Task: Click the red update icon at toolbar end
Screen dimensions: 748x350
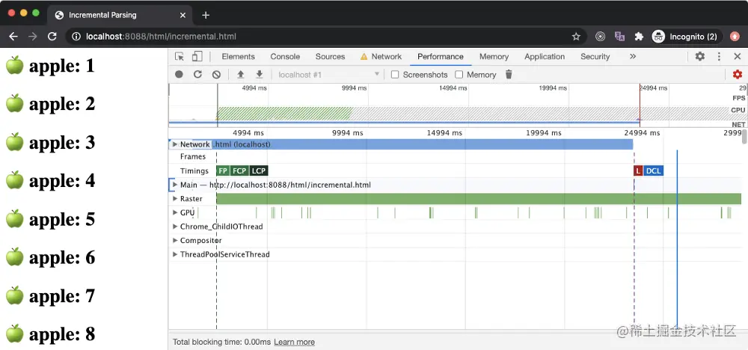Action: 735,37
